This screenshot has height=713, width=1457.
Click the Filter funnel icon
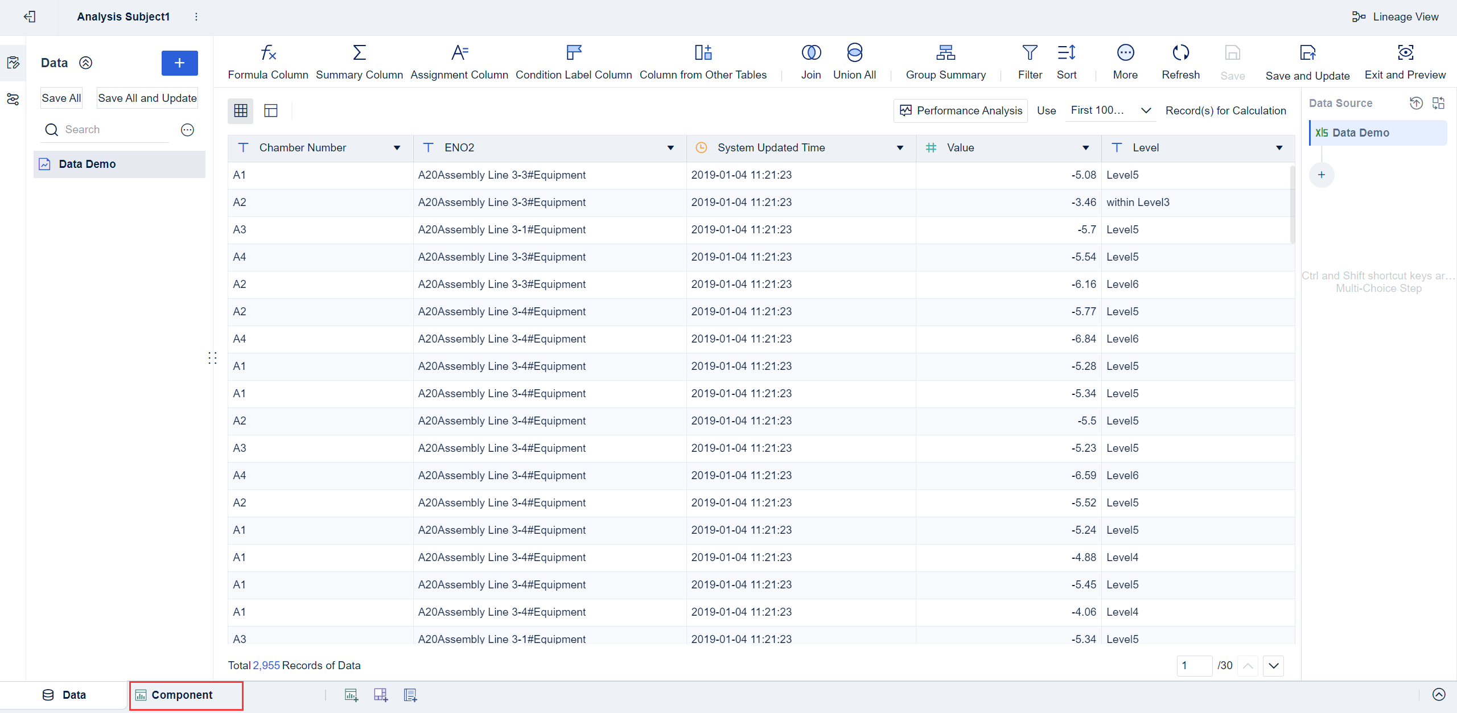coord(1030,53)
